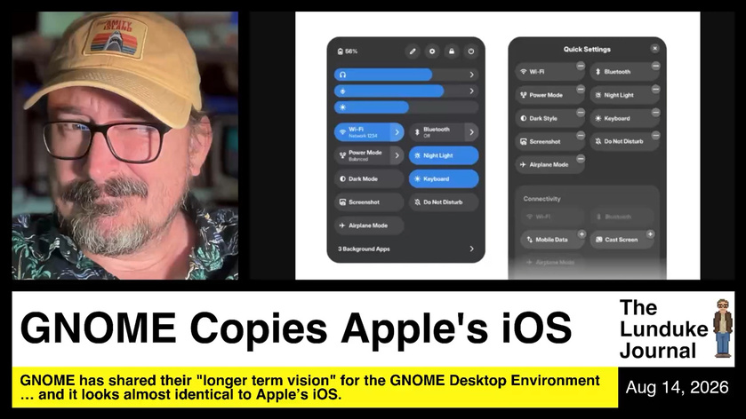Click the presenter webcam photo

coord(125,146)
